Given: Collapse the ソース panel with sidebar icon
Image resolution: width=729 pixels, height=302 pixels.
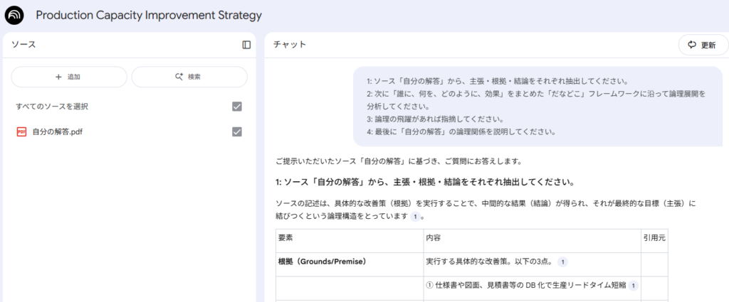Looking at the screenshot, I should (x=246, y=45).
